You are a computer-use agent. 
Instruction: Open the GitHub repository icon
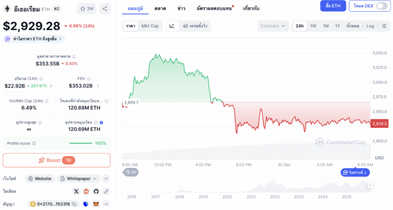click(96, 191)
